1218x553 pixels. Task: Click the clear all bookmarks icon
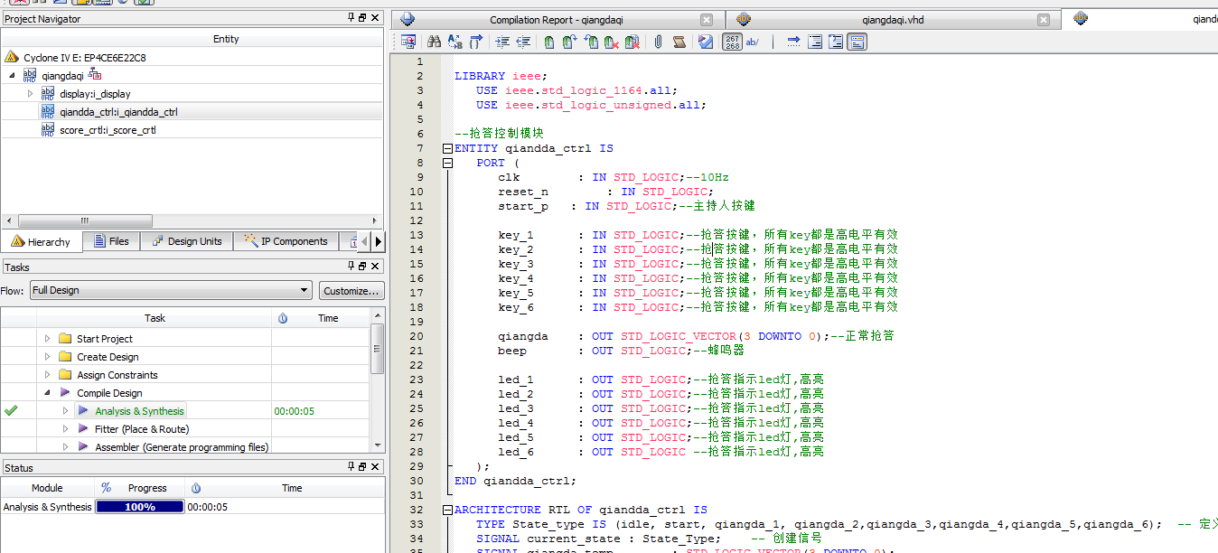[x=632, y=42]
